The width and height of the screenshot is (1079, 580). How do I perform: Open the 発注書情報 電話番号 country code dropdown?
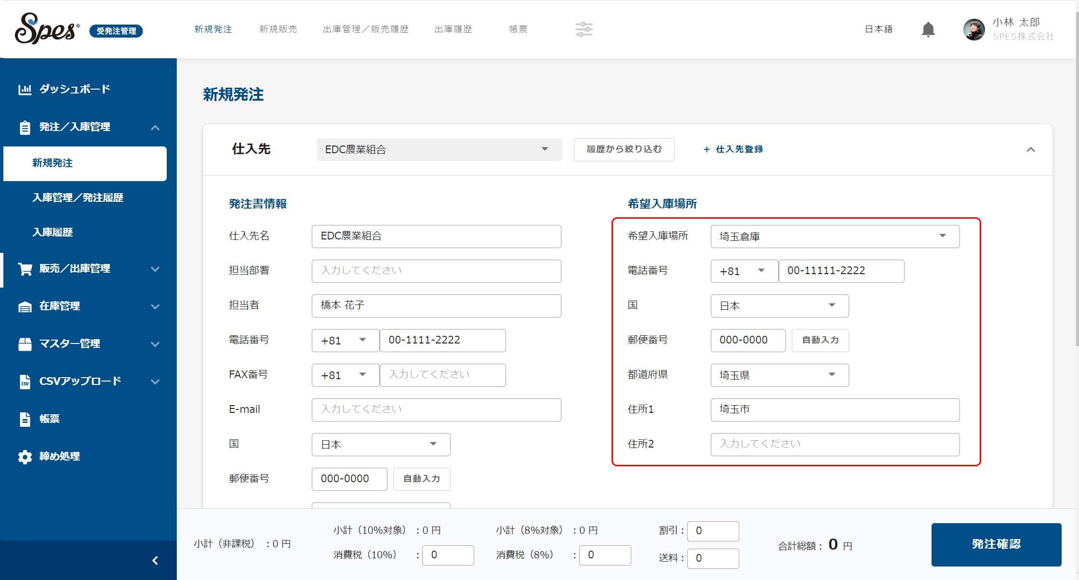[345, 341]
